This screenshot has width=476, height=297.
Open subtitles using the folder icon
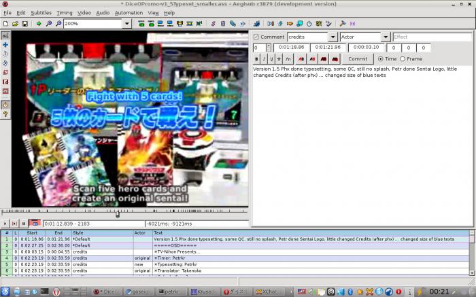(x=15, y=23)
